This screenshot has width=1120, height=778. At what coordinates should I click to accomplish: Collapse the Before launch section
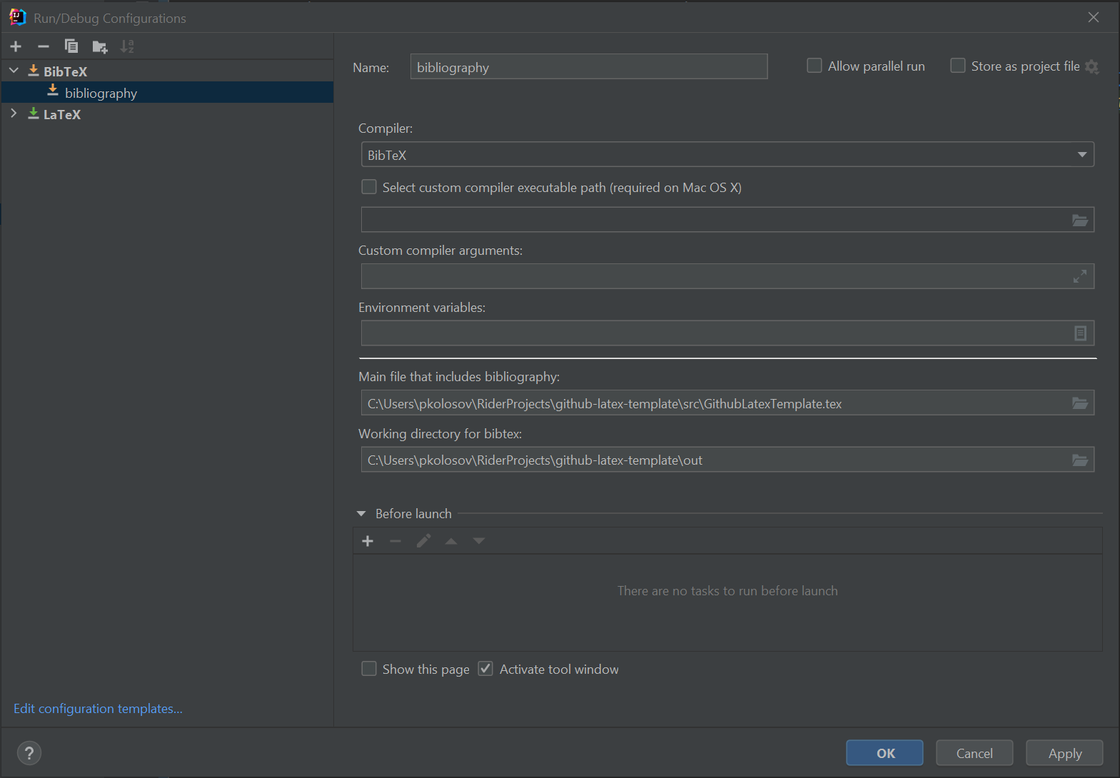[x=361, y=514]
